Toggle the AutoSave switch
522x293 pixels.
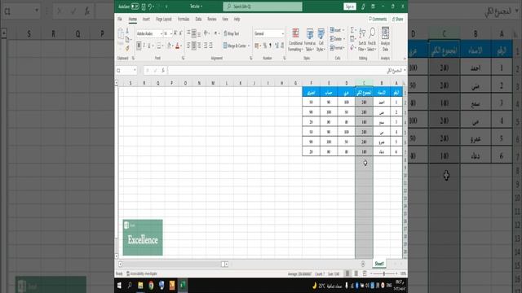click(x=135, y=7)
